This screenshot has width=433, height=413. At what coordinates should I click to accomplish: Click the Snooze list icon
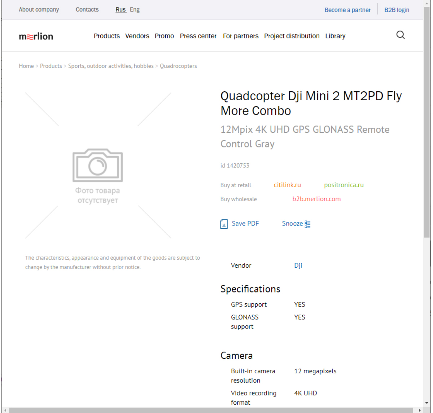pos(307,224)
